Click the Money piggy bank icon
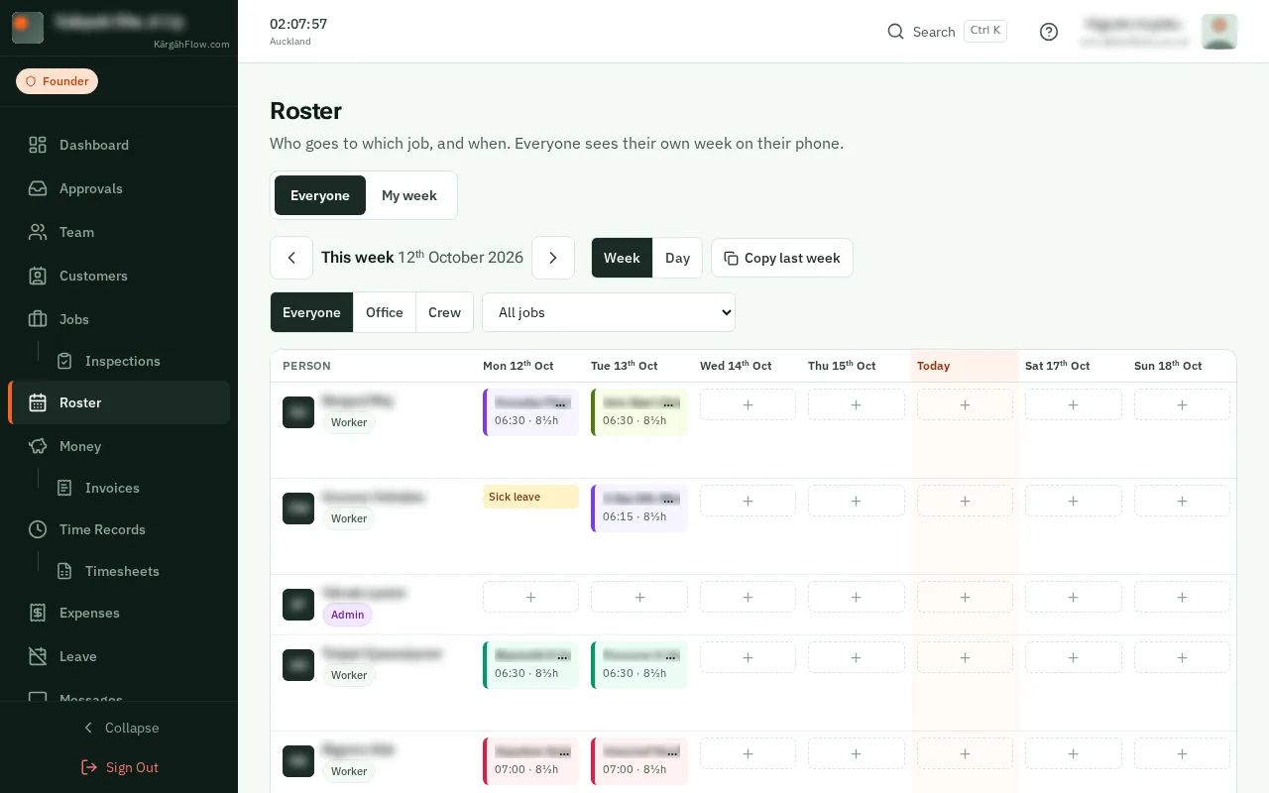Screen dimensions: 1269x793 (x=38, y=446)
